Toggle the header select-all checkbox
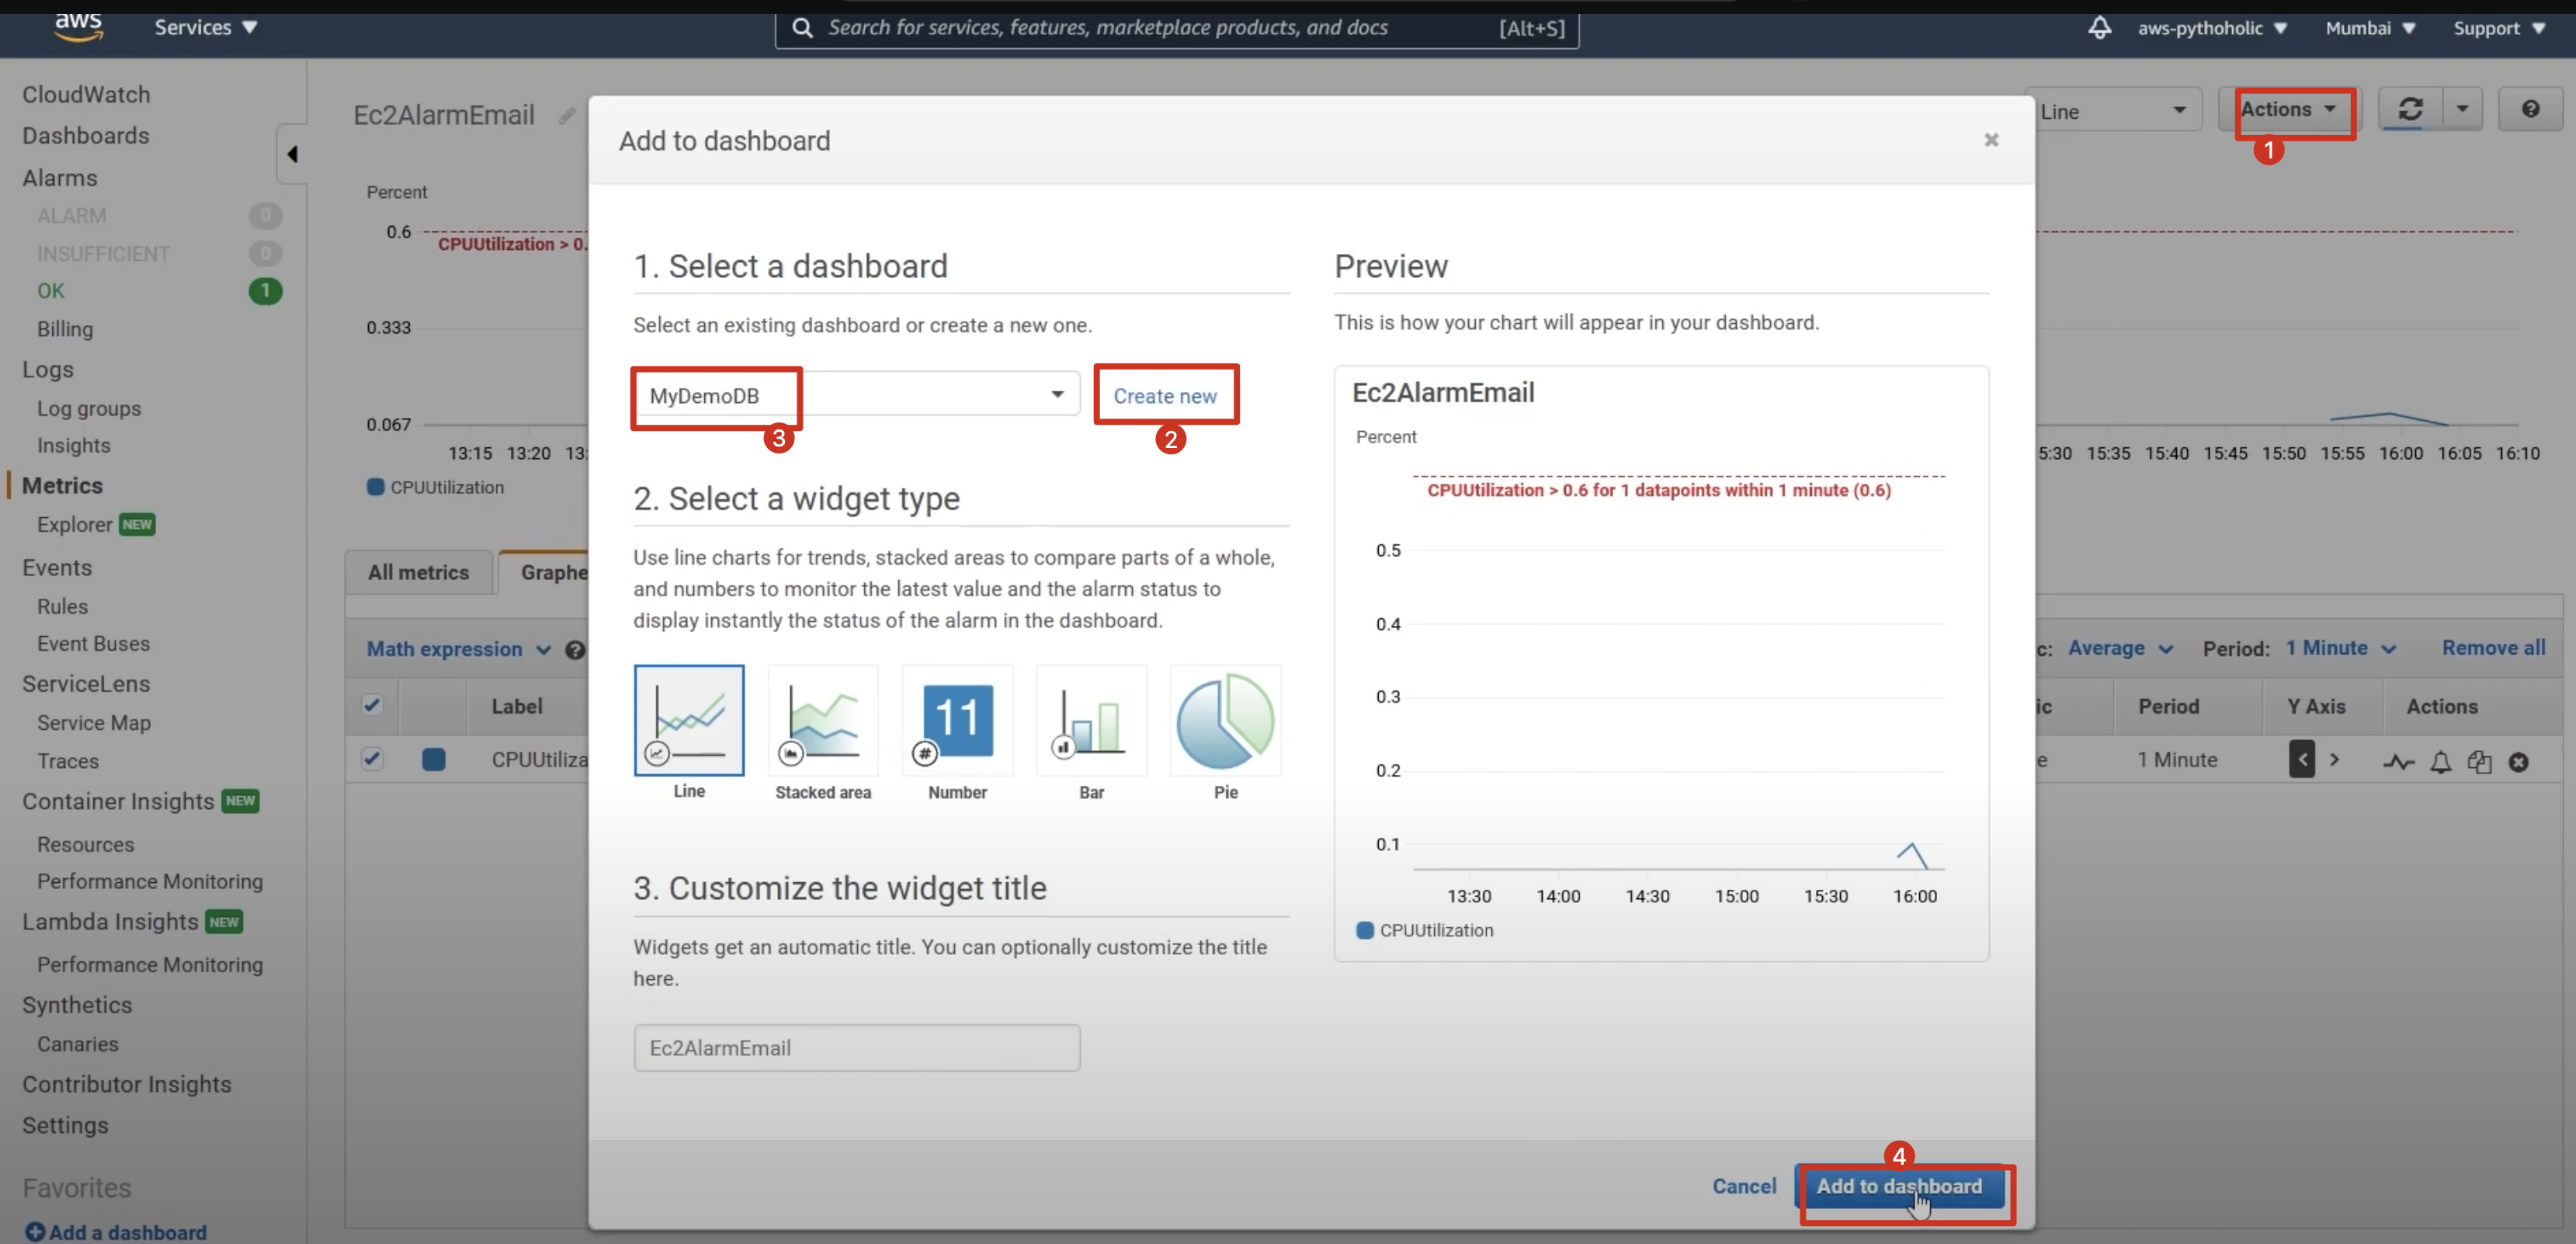Viewport: 2576px width, 1244px height. [372, 705]
